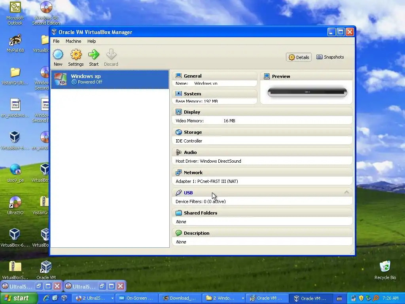
Task: Launch Internet Explorer from Quick Launch
Action: 46,298
